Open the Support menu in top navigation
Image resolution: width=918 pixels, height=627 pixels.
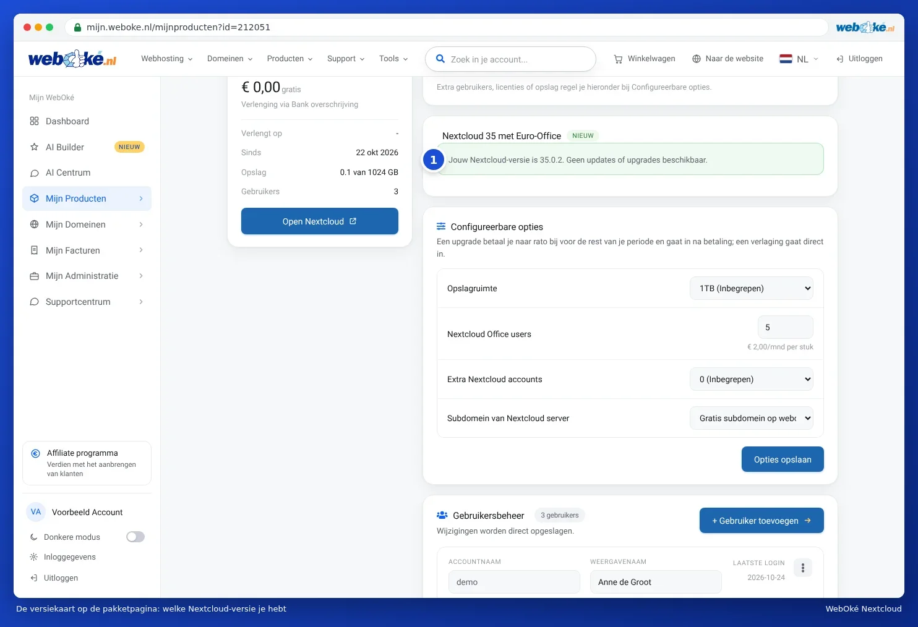coord(346,59)
